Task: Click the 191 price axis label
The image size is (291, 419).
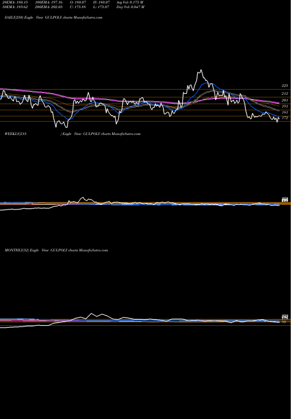Action: pyautogui.click(x=285, y=106)
